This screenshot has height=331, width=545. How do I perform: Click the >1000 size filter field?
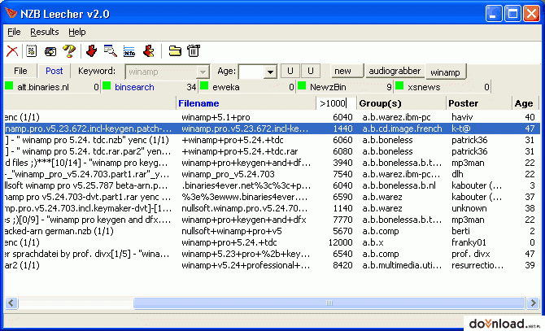335,103
